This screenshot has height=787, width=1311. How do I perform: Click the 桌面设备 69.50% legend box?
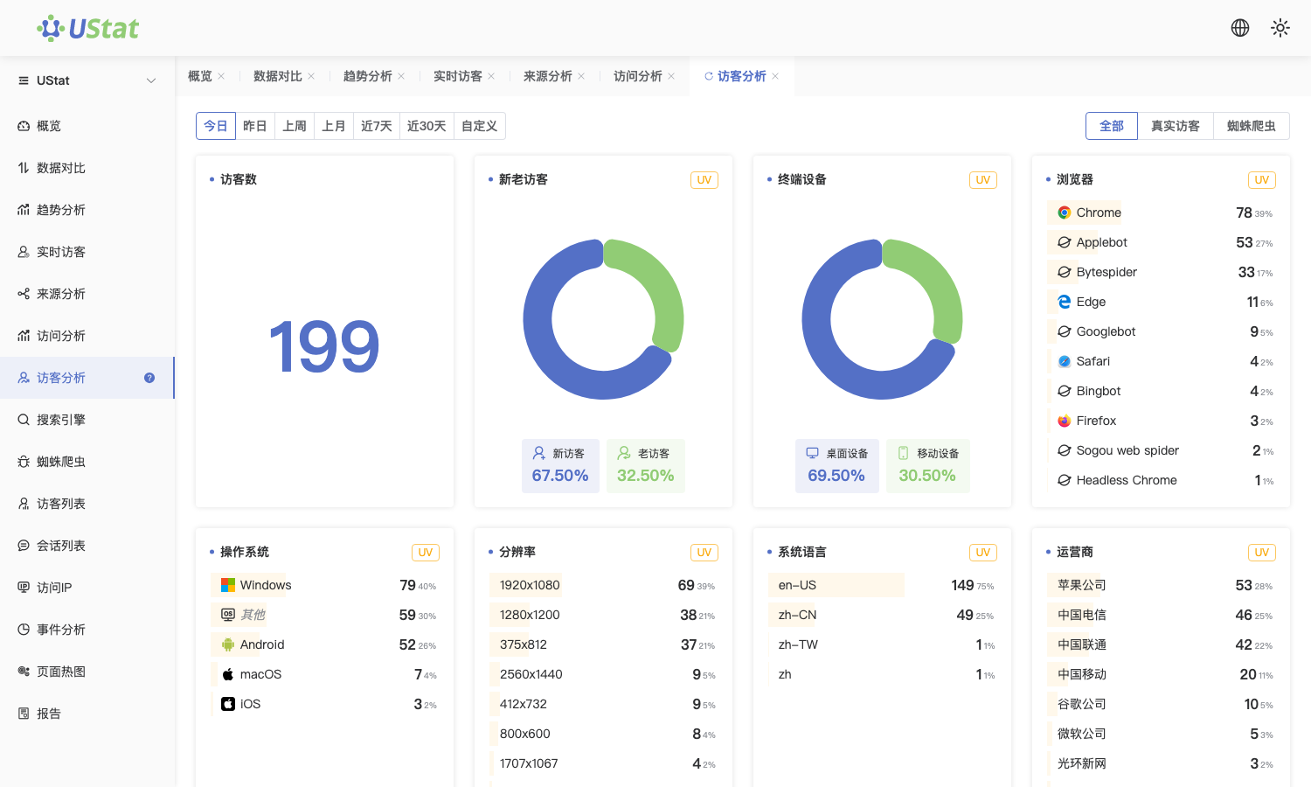[836, 466]
